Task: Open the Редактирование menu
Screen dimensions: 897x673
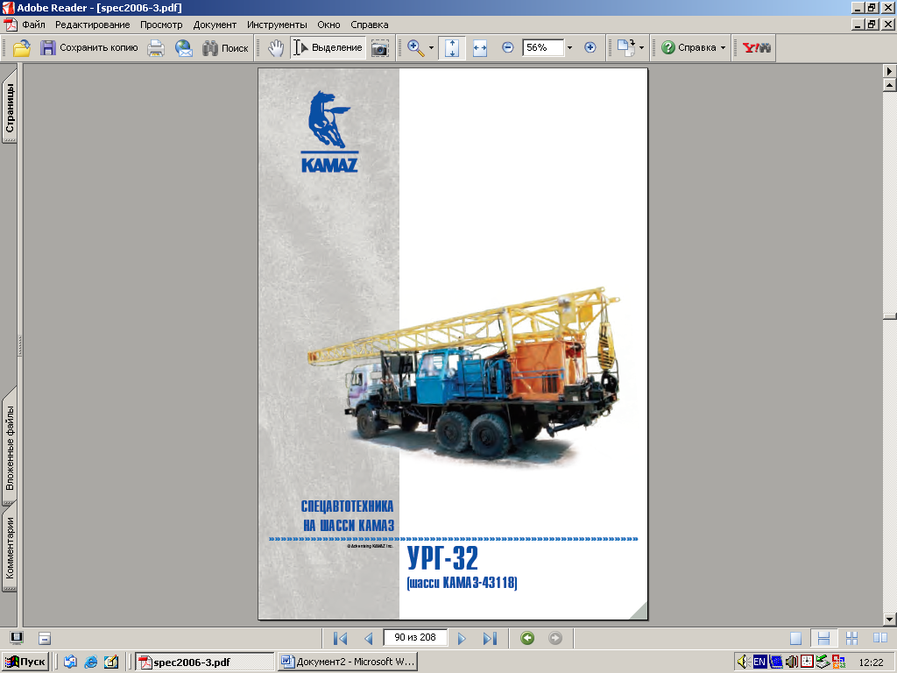Action: [x=92, y=25]
